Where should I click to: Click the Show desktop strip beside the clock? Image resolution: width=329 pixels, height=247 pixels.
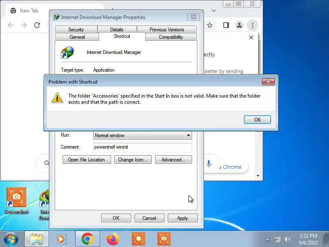coord(326,239)
